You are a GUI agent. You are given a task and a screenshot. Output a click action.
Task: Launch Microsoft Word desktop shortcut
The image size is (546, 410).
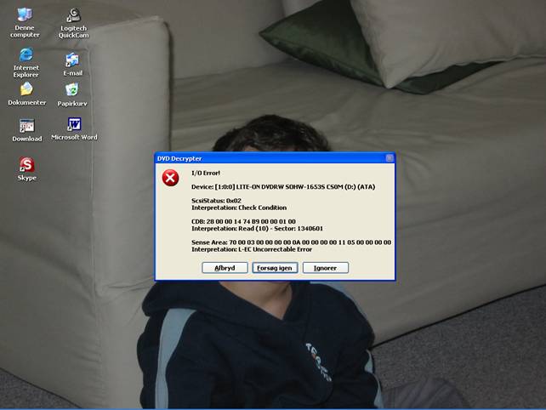click(74, 129)
